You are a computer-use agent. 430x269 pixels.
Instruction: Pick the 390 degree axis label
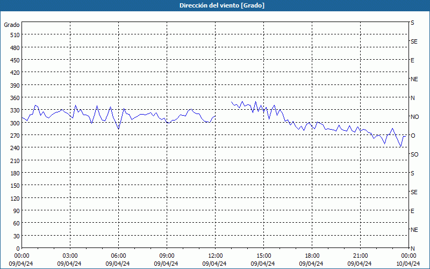[x=15, y=86]
